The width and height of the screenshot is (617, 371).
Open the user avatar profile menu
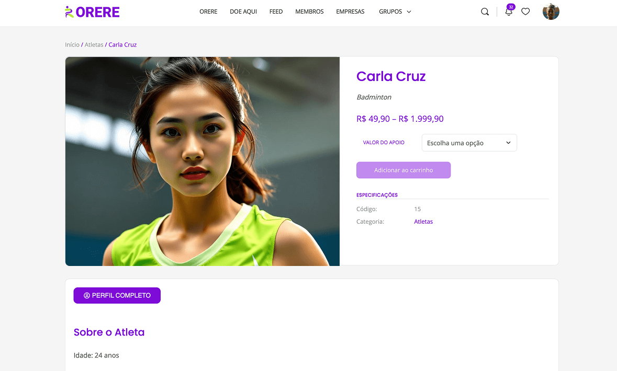pos(551,12)
